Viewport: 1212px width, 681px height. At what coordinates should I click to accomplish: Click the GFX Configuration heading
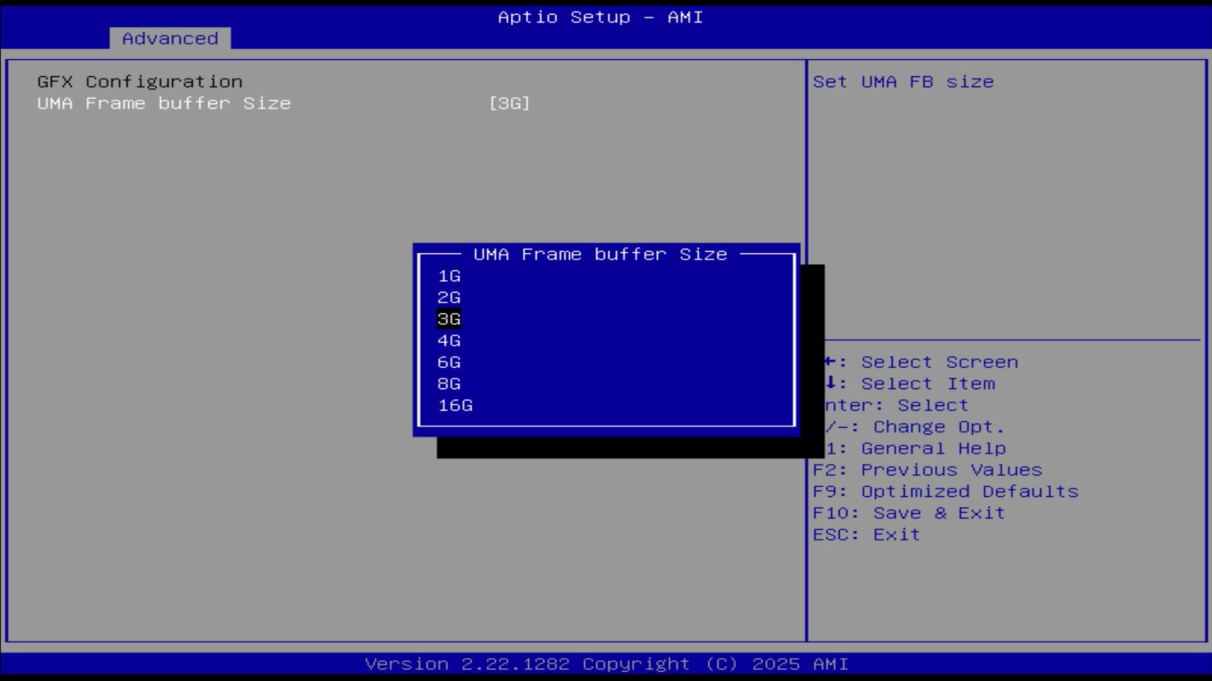(140, 82)
